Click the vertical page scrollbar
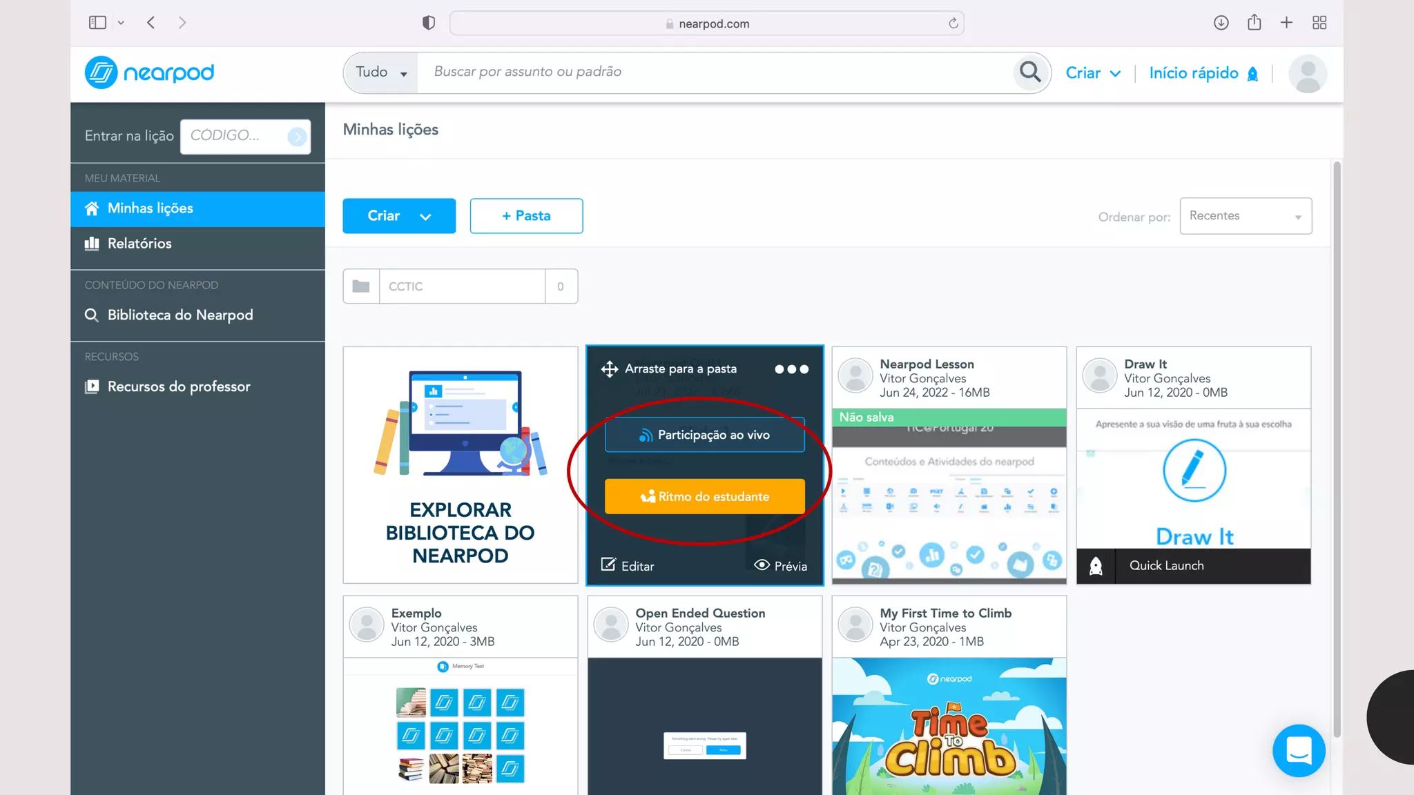The height and width of the screenshot is (795, 1414). click(x=1337, y=449)
